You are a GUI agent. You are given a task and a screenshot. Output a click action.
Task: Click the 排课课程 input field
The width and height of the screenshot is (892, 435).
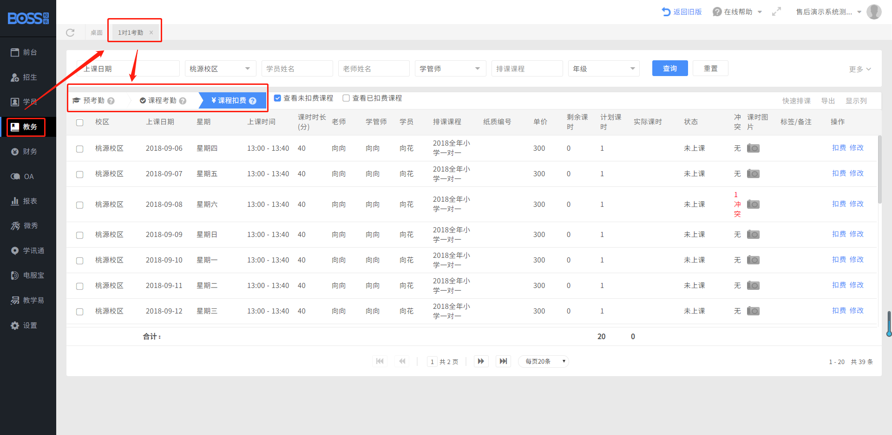point(527,69)
